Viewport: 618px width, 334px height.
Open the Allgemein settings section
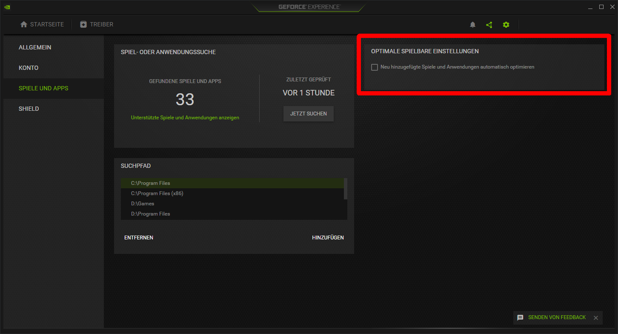coord(54,47)
